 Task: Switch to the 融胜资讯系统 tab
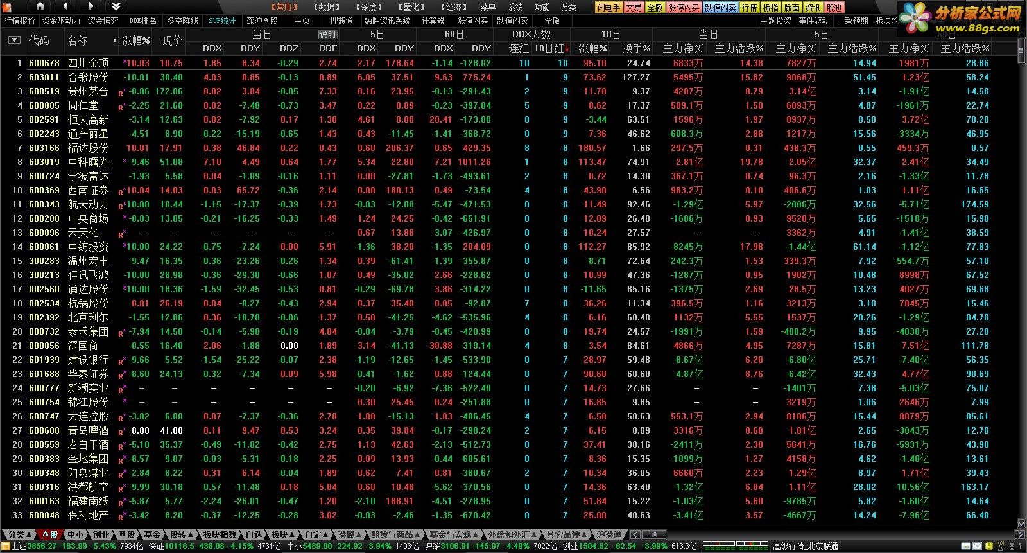(388, 21)
